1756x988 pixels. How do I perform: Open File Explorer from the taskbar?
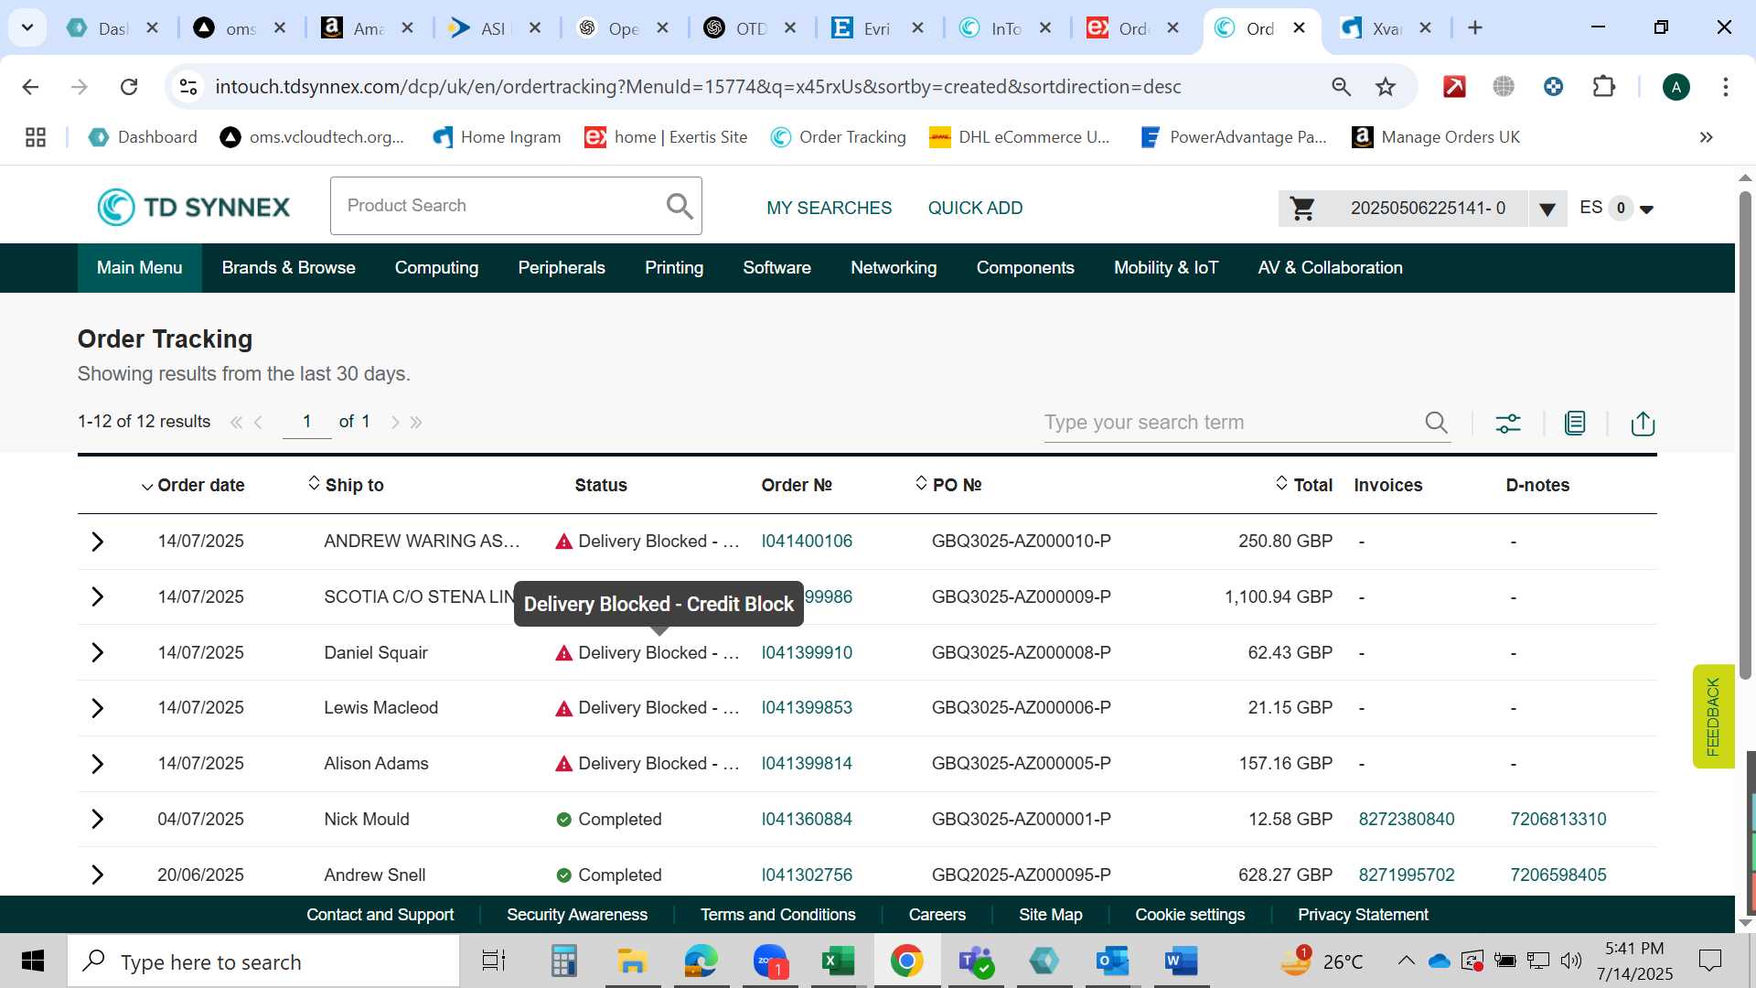point(631,961)
